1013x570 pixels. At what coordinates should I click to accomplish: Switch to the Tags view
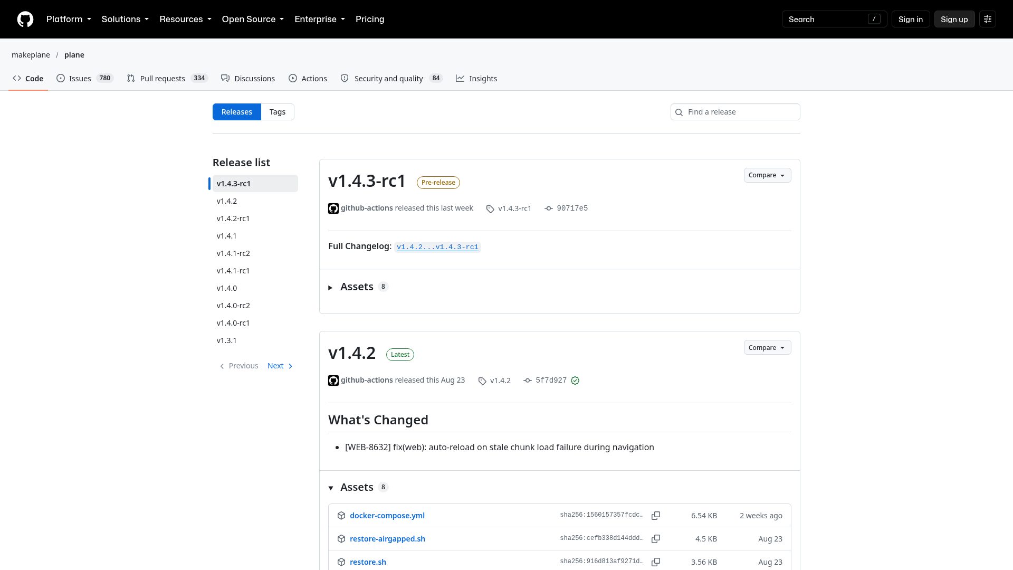(278, 112)
